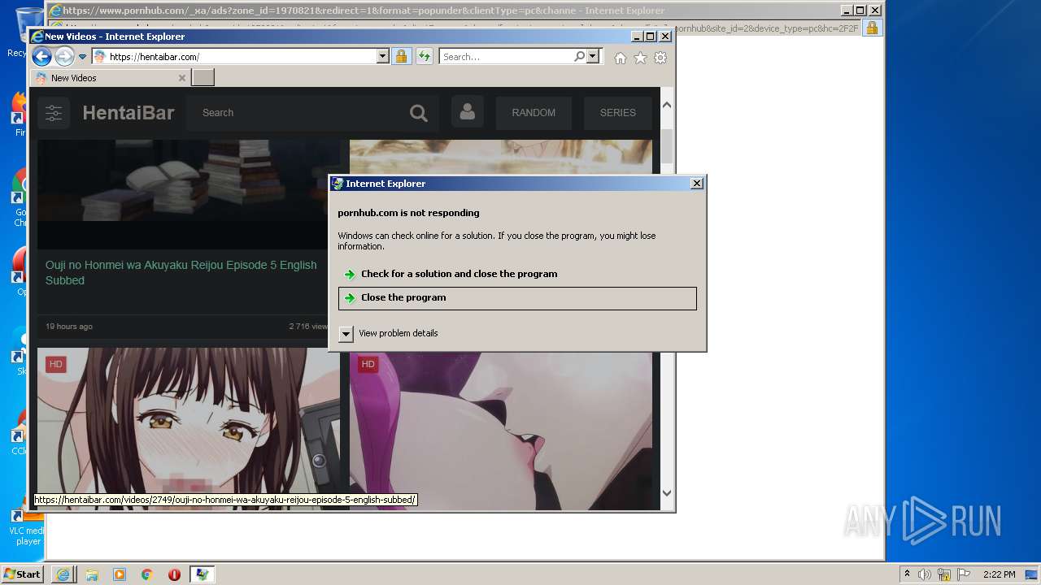Show hidden tray icons arrow
This screenshot has width=1041, height=585.
907,574
